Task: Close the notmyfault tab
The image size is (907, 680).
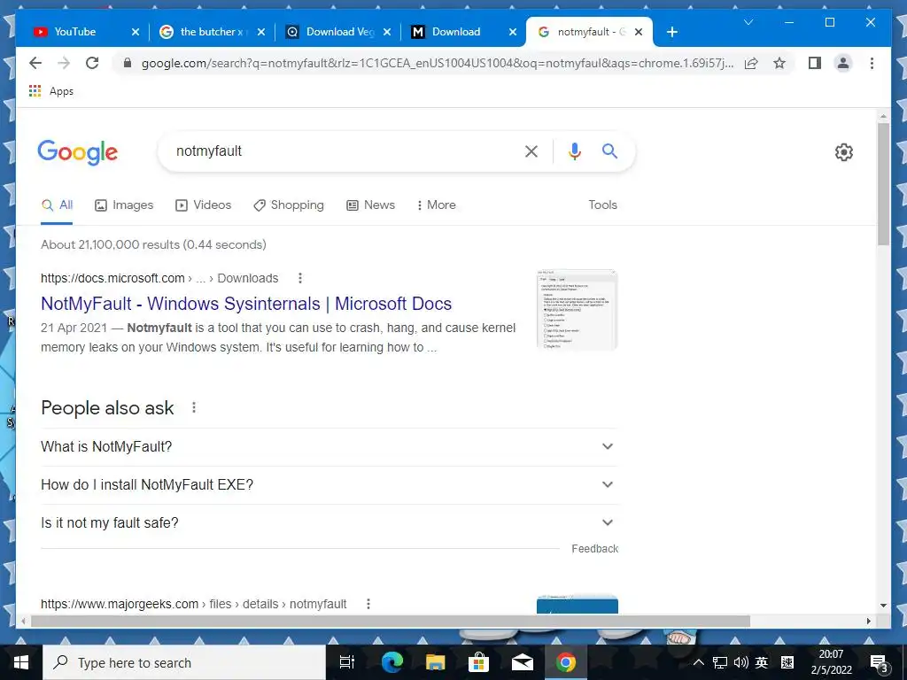Action: (x=639, y=32)
